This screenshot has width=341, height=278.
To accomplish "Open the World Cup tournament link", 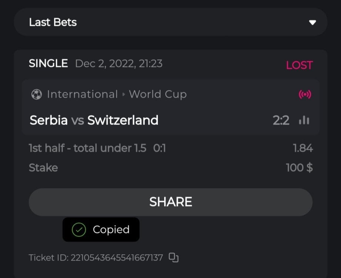I will coord(158,95).
